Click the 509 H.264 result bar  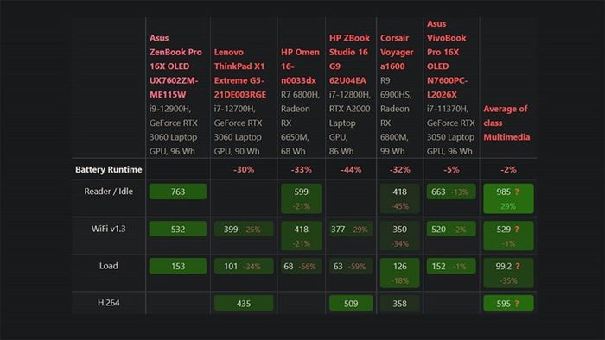pyautogui.click(x=351, y=304)
